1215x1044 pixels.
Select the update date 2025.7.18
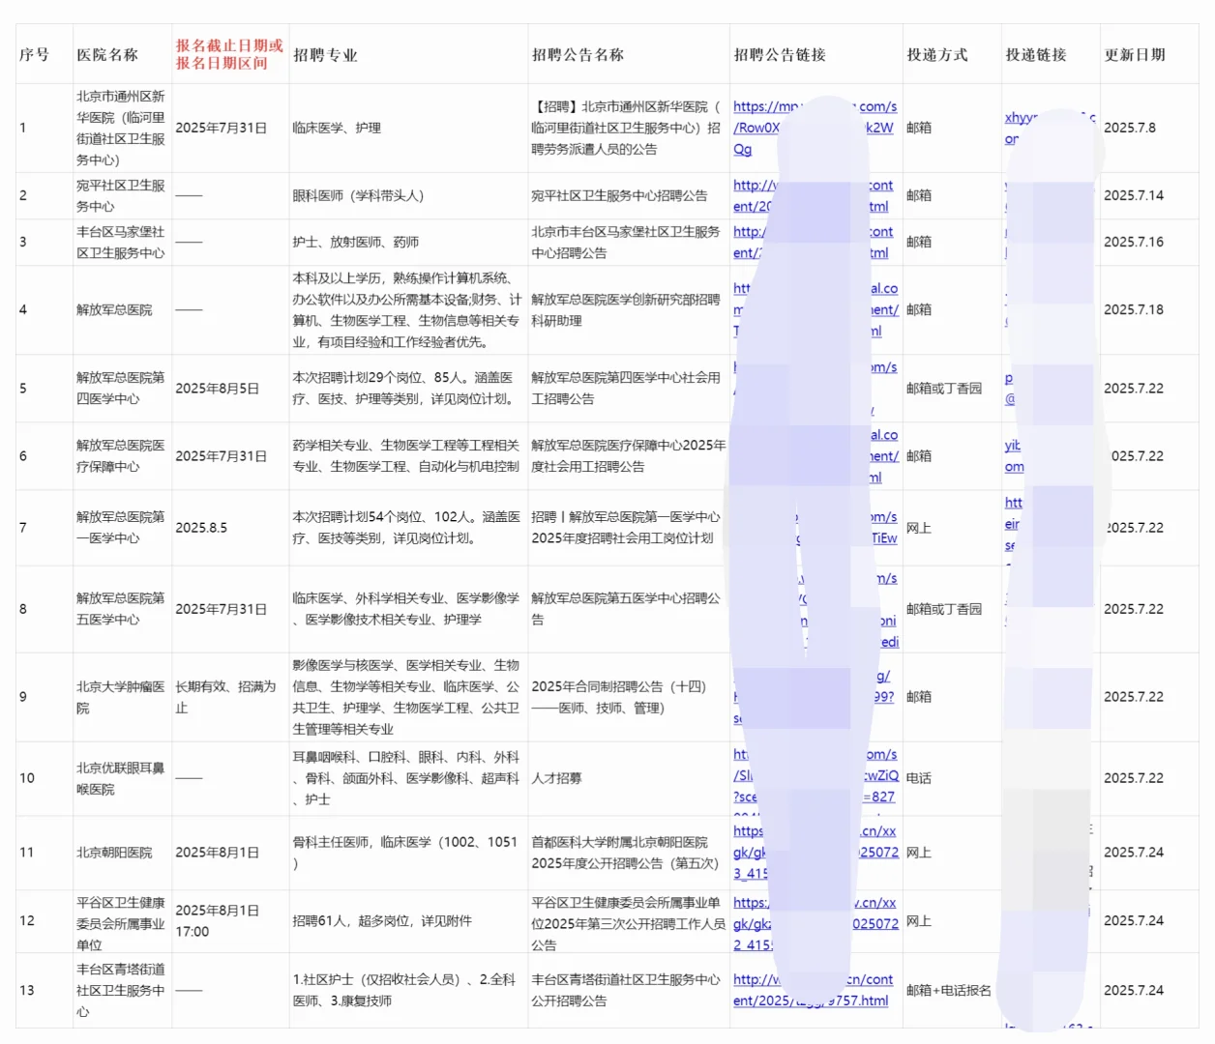tap(1134, 309)
